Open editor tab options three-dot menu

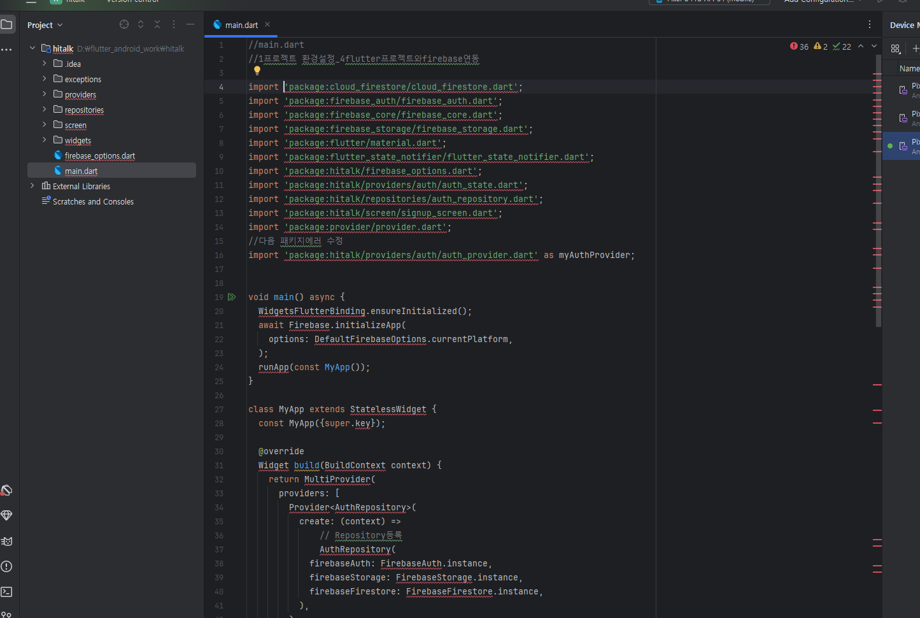pyautogui.click(x=870, y=24)
